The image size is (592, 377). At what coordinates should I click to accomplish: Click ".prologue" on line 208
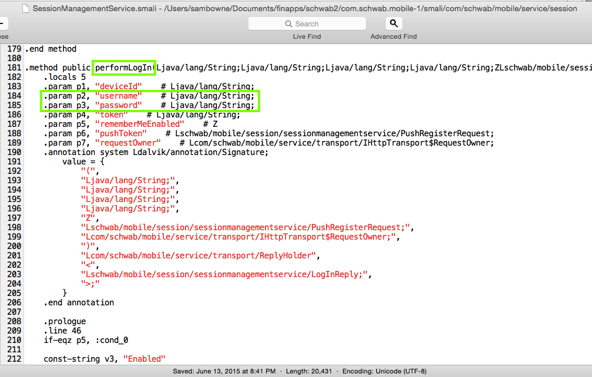[x=65, y=322]
